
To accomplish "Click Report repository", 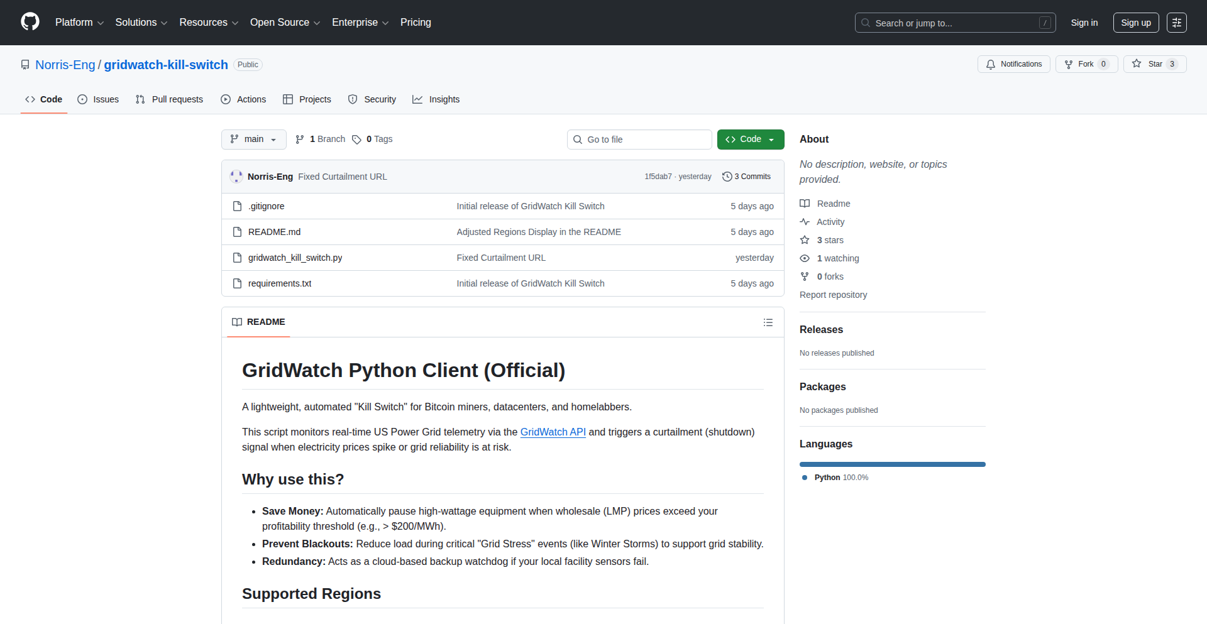I will (x=833, y=294).
